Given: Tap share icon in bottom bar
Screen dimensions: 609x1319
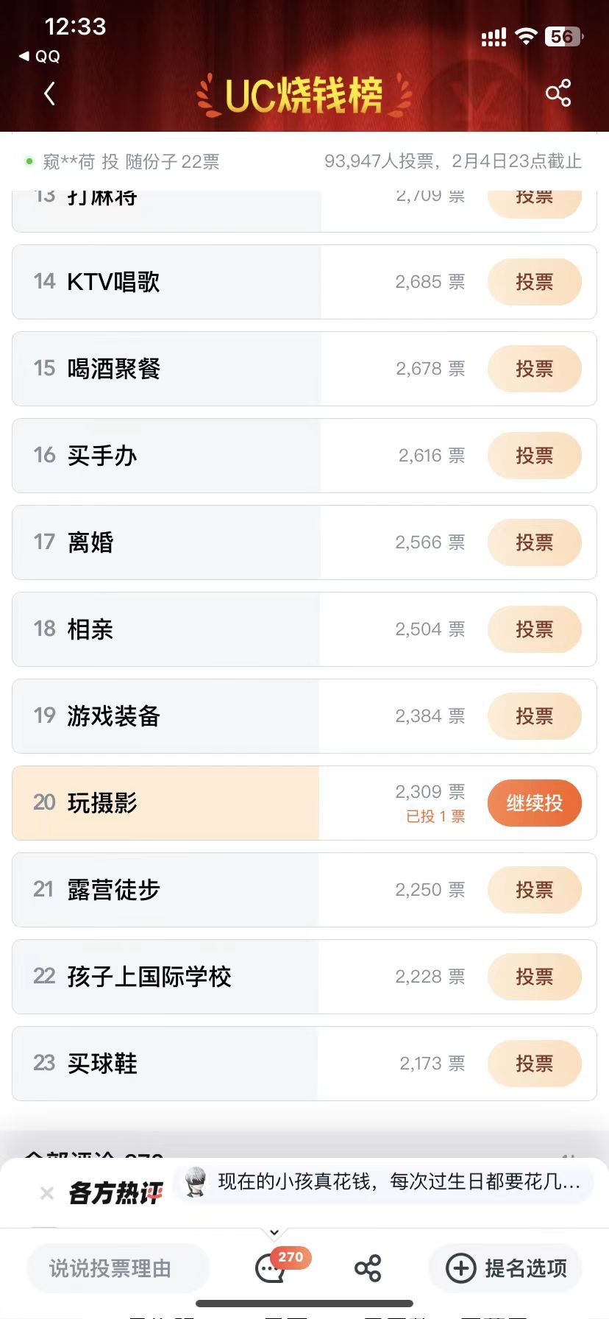Looking at the screenshot, I should click(368, 1268).
